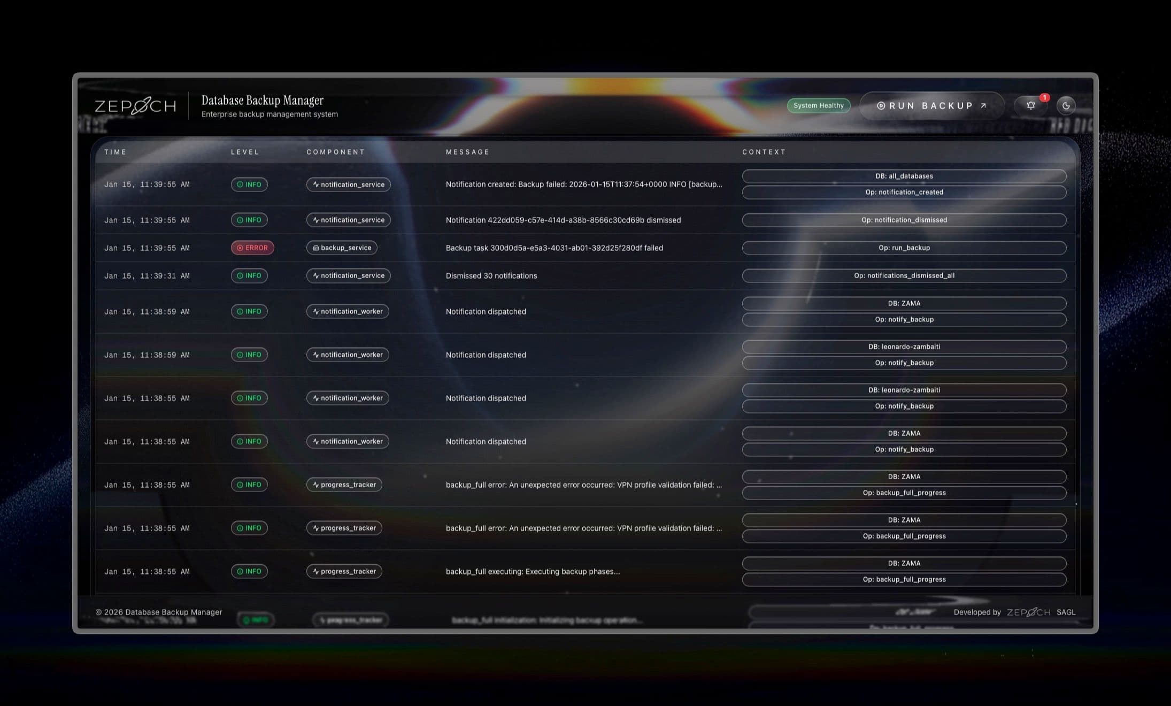Image resolution: width=1171 pixels, height=706 pixels.
Task: Click the DB: all_databases context pill
Action: pyautogui.click(x=904, y=176)
